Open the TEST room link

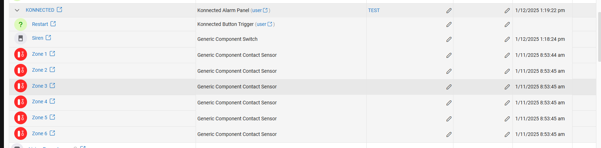[374, 11]
